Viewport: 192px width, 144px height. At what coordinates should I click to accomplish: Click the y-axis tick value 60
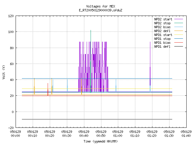pyautogui.click(x=12, y=64)
